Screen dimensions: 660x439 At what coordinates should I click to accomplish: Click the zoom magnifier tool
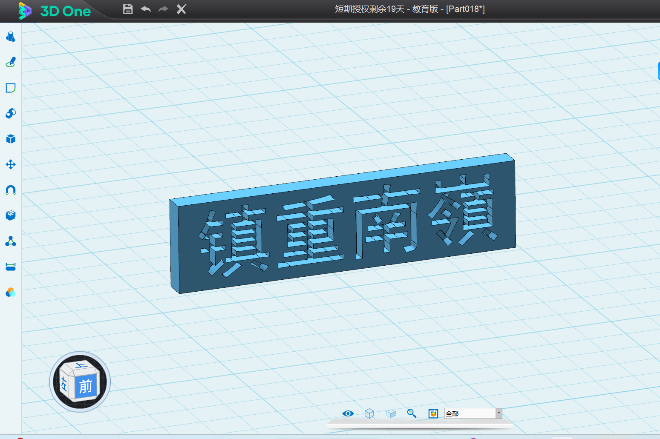pyautogui.click(x=412, y=413)
